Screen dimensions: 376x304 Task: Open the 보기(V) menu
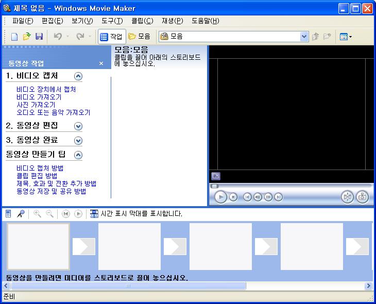(82, 21)
